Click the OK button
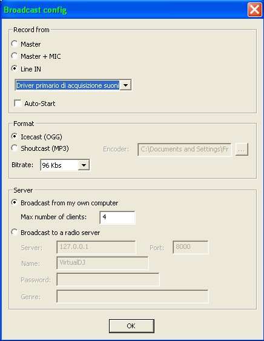Screen dimensions: 264x341 click(x=131, y=326)
